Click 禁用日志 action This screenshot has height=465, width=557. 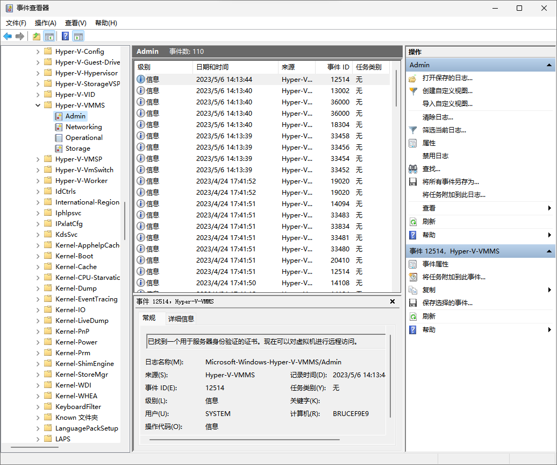(x=435, y=156)
